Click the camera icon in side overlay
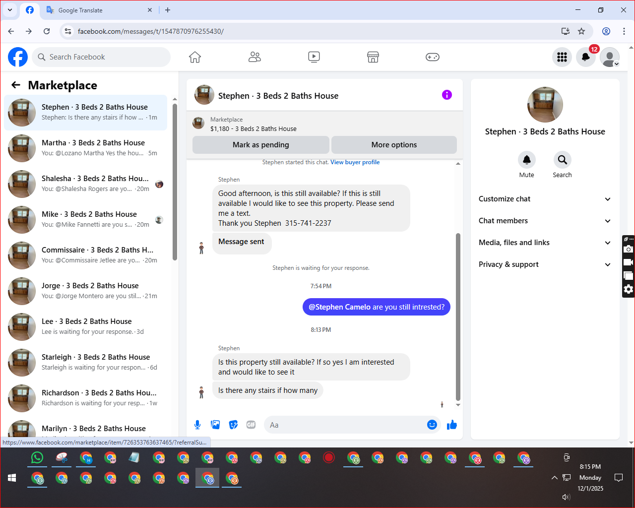The image size is (635, 508). [x=629, y=249]
